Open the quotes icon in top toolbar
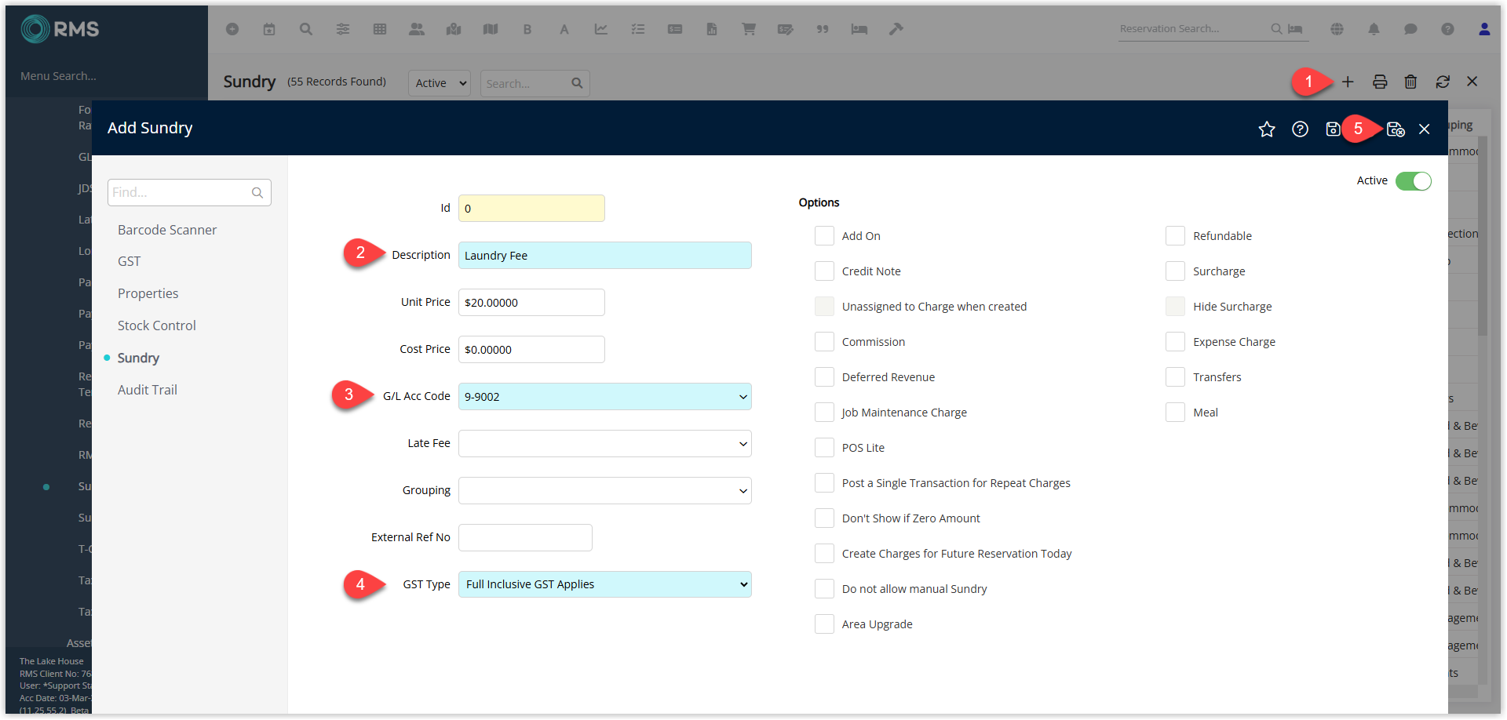1507x720 pixels. [x=823, y=29]
